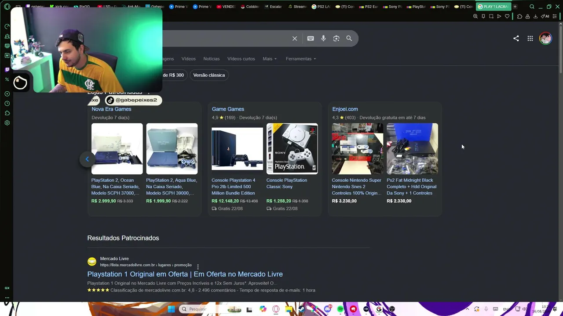Open OBS Studio from the taskbar
The height and width of the screenshot is (316, 563).
(x=392, y=309)
